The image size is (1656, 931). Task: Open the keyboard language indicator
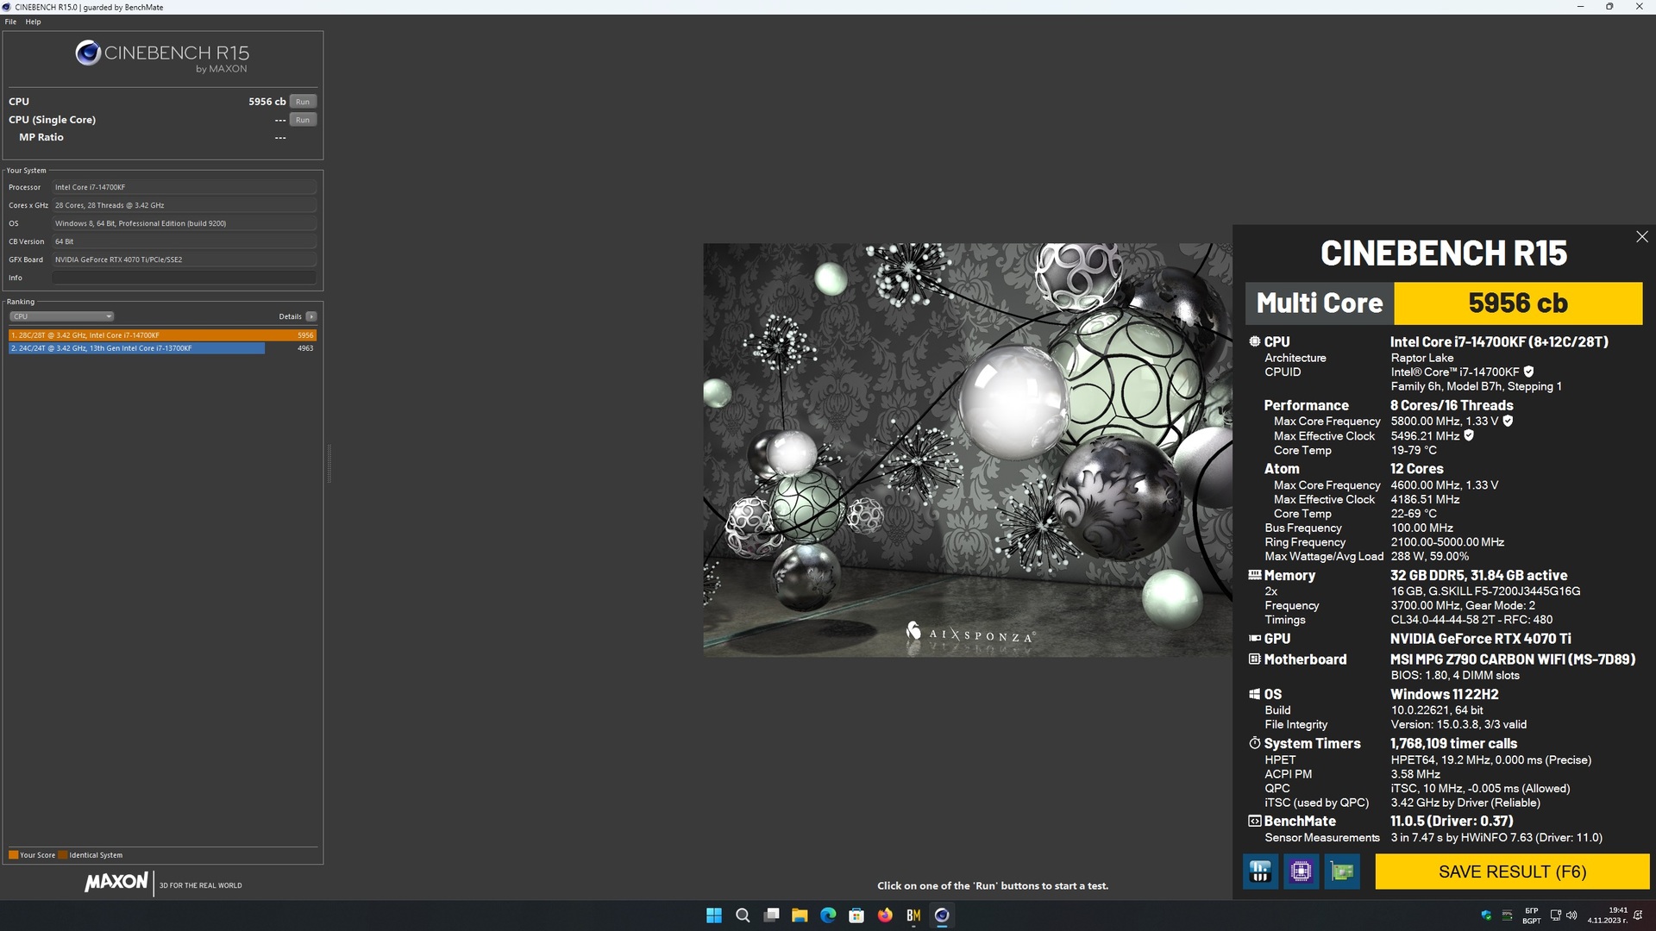(x=1532, y=915)
